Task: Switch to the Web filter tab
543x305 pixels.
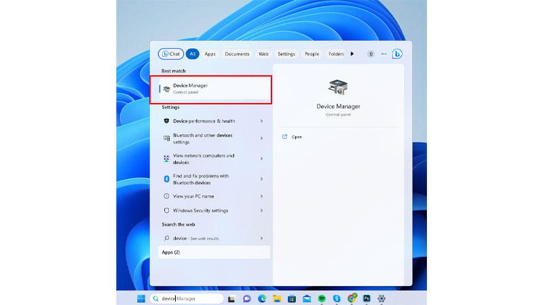Action: pyautogui.click(x=263, y=54)
